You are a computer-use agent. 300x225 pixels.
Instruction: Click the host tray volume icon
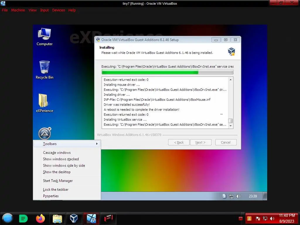272,219
